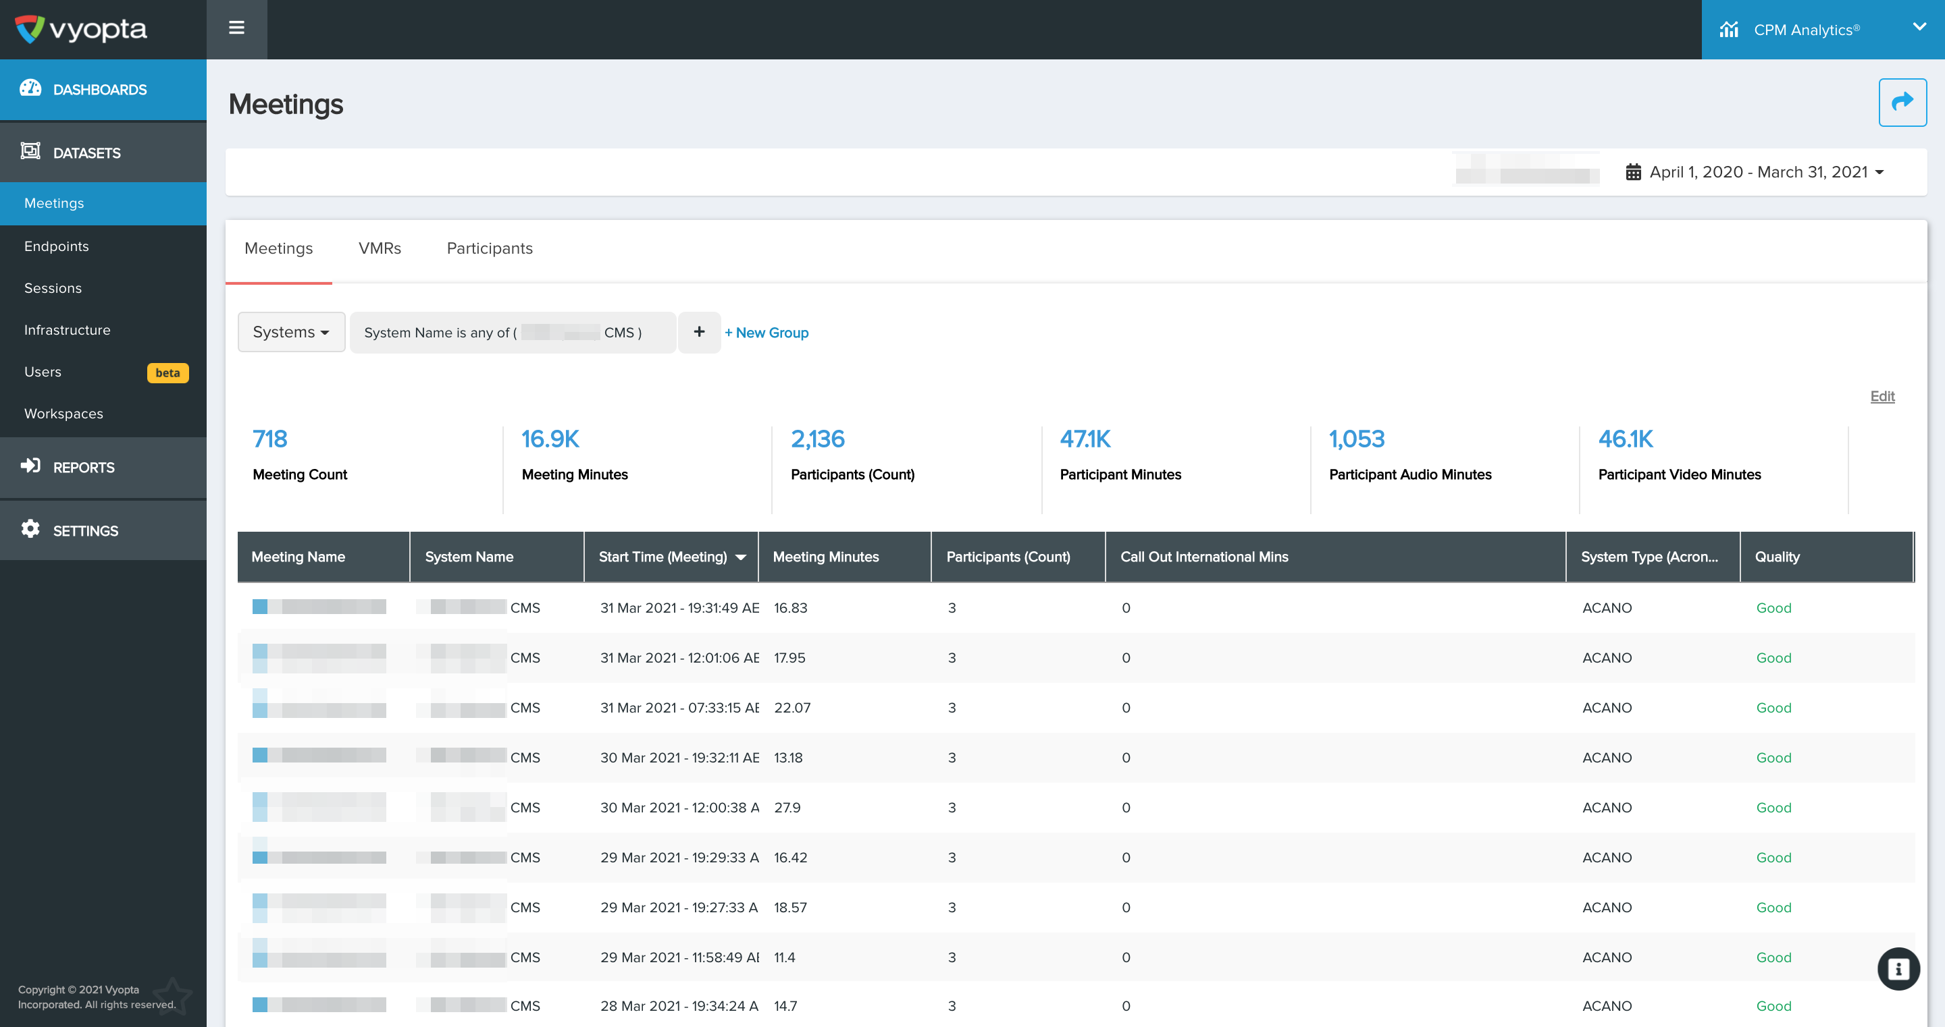Select Meetings in the sidebar
The height and width of the screenshot is (1027, 1945).
pos(103,203)
